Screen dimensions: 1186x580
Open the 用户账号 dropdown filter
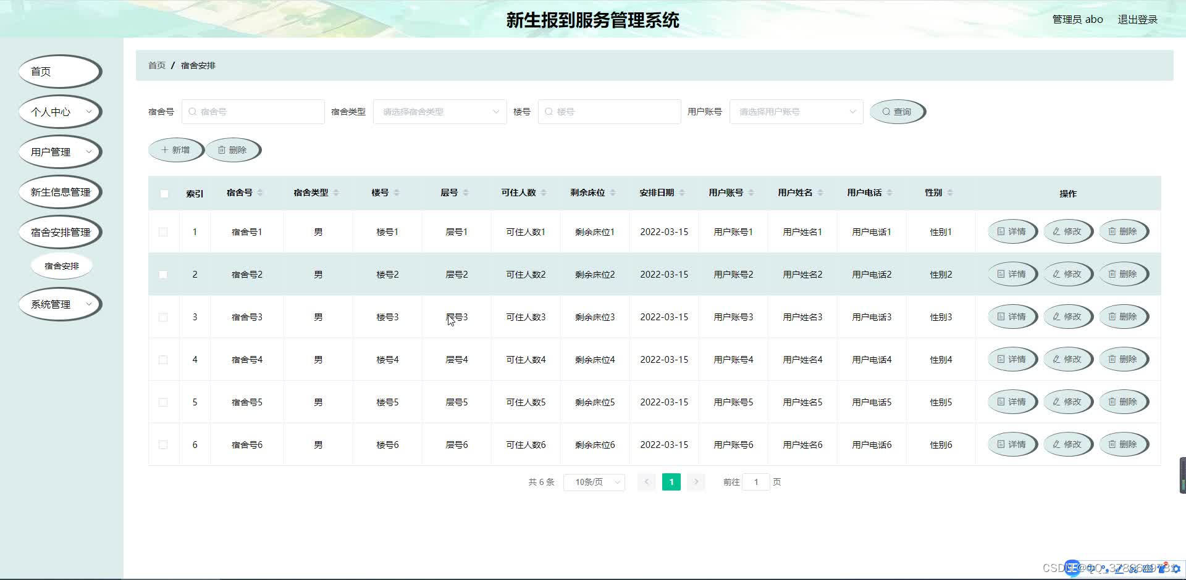796,112
